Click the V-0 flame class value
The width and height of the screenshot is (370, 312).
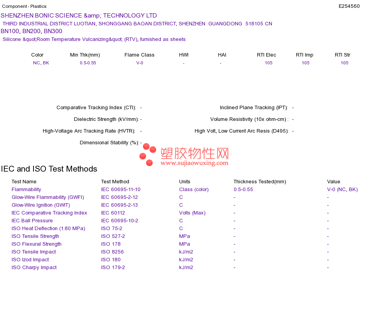click(140, 63)
